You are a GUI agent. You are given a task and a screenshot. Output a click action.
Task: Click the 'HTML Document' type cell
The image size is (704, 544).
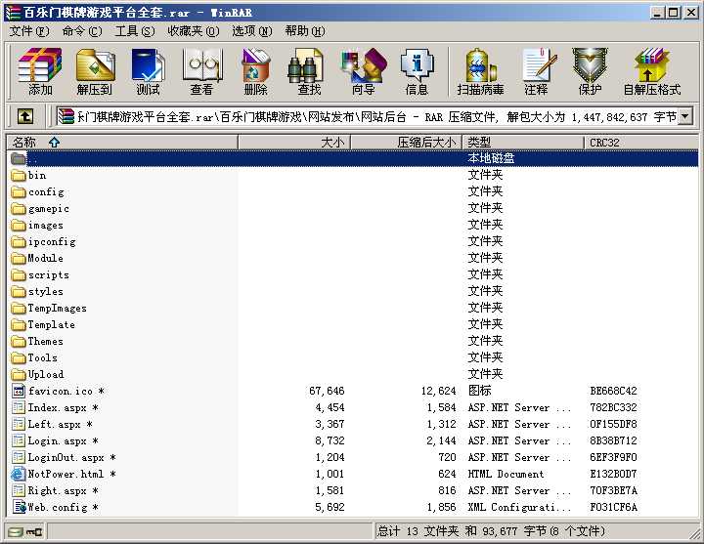coord(506,474)
